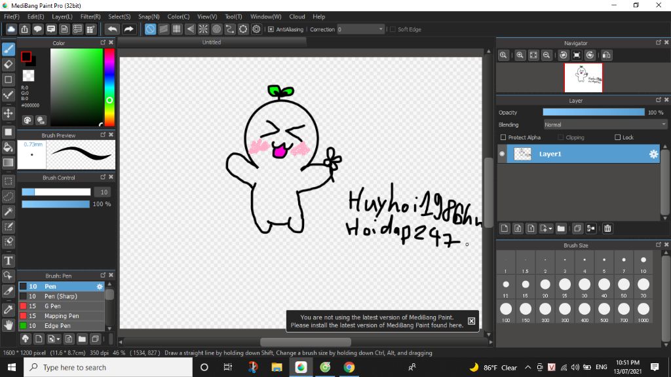The image size is (671, 377).
Task: Click the cloud icon in the toolbar
Action: [x=11, y=29]
